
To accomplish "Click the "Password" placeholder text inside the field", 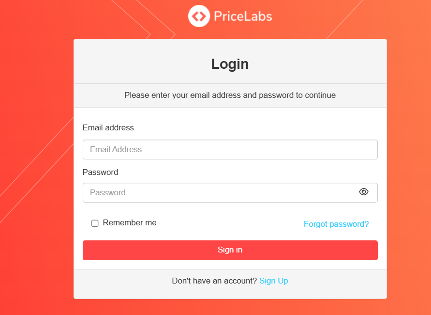I will (x=108, y=192).
